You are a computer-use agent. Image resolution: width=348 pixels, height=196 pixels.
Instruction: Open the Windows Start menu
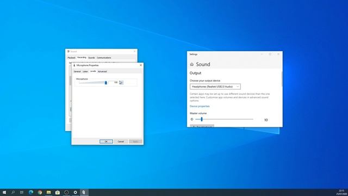point(4,192)
